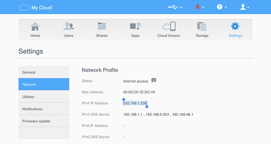Select Network in the settings sidebar
Screen dimensions: 271x144
point(44,84)
